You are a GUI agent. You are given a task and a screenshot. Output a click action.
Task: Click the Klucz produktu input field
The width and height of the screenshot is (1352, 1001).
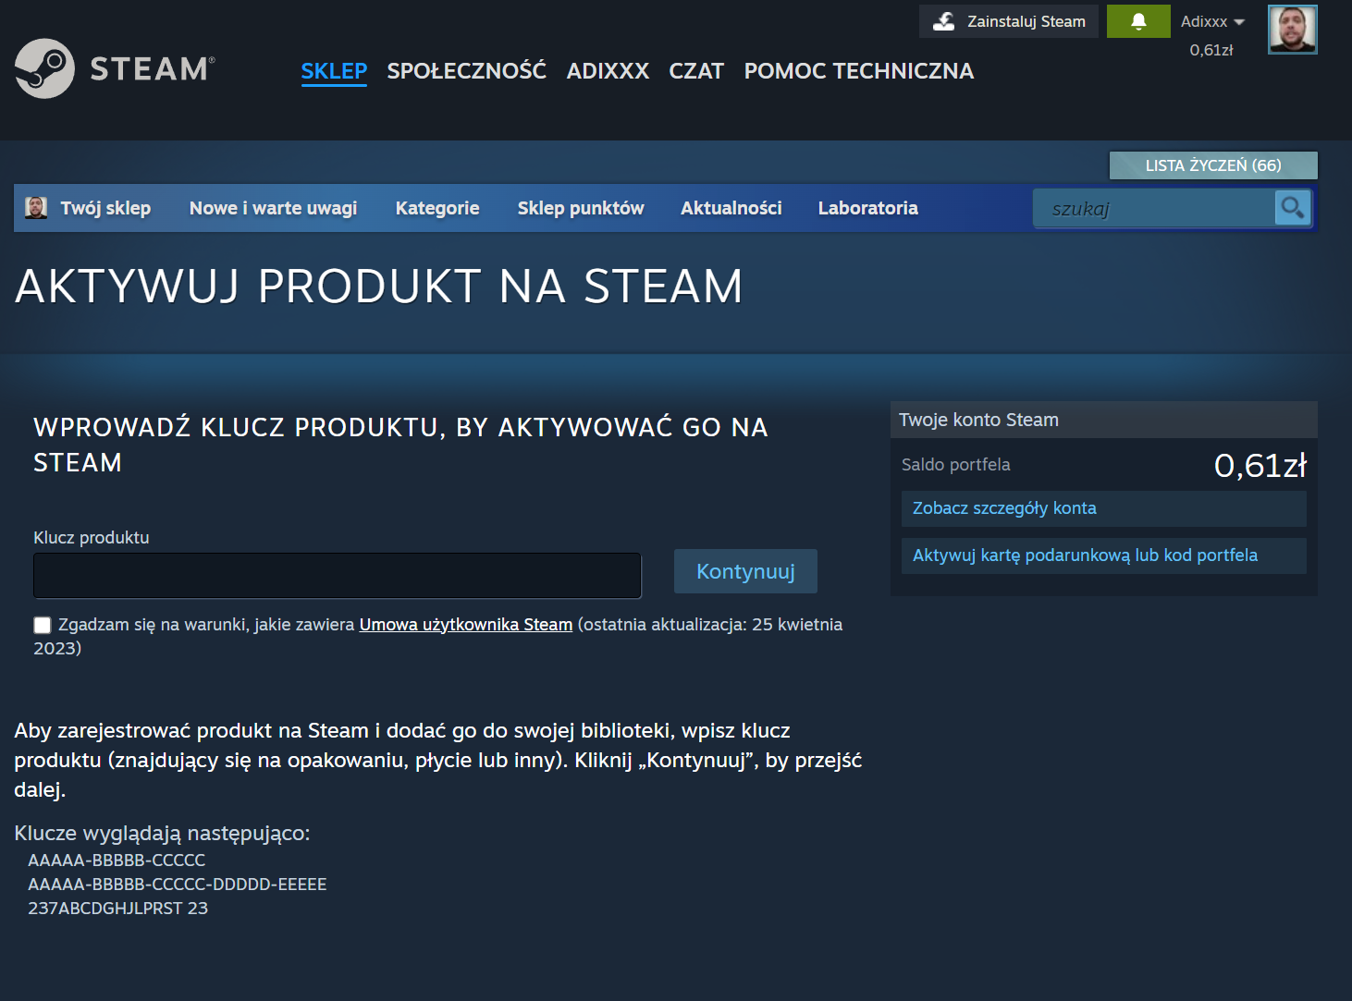[x=337, y=575]
